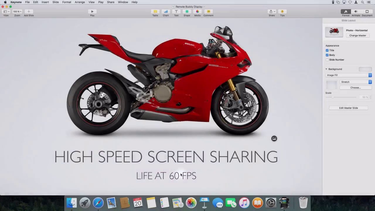Viewport: 375px width, 211px height.
Task: Switch to the Animate inspector tab
Action: [356, 11]
